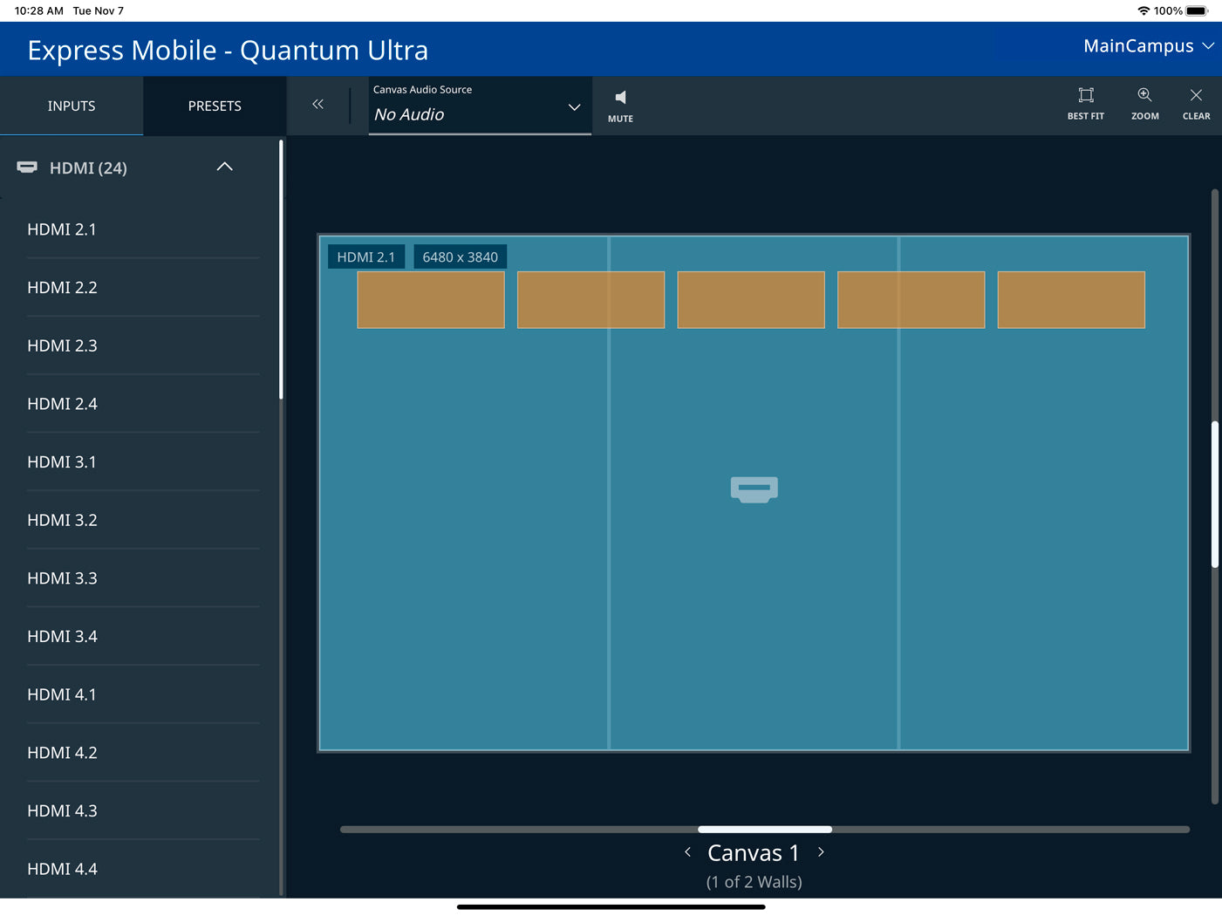Click the vertical canvas scrollbar thumb
The width and height of the screenshot is (1222, 916).
1214,495
